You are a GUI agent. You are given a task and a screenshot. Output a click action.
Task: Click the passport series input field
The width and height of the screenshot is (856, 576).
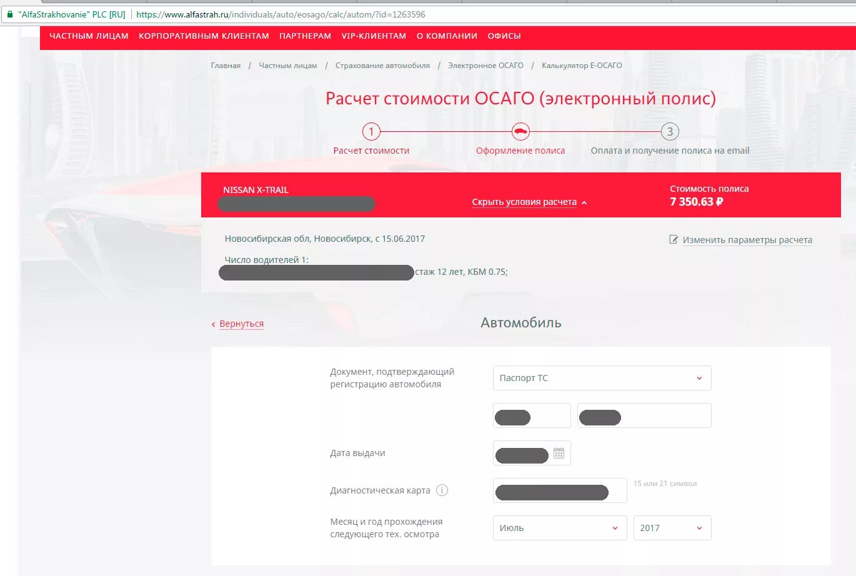532,415
